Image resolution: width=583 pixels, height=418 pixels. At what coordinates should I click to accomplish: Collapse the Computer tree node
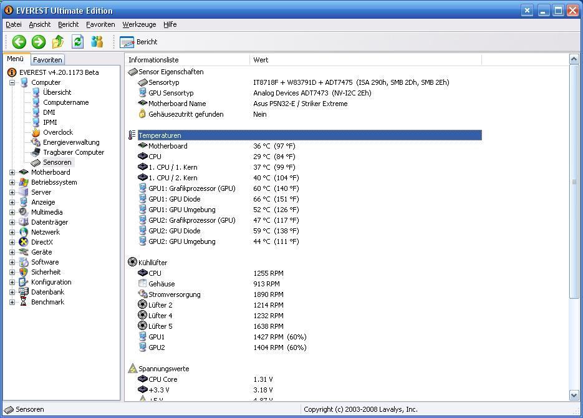coord(12,82)
